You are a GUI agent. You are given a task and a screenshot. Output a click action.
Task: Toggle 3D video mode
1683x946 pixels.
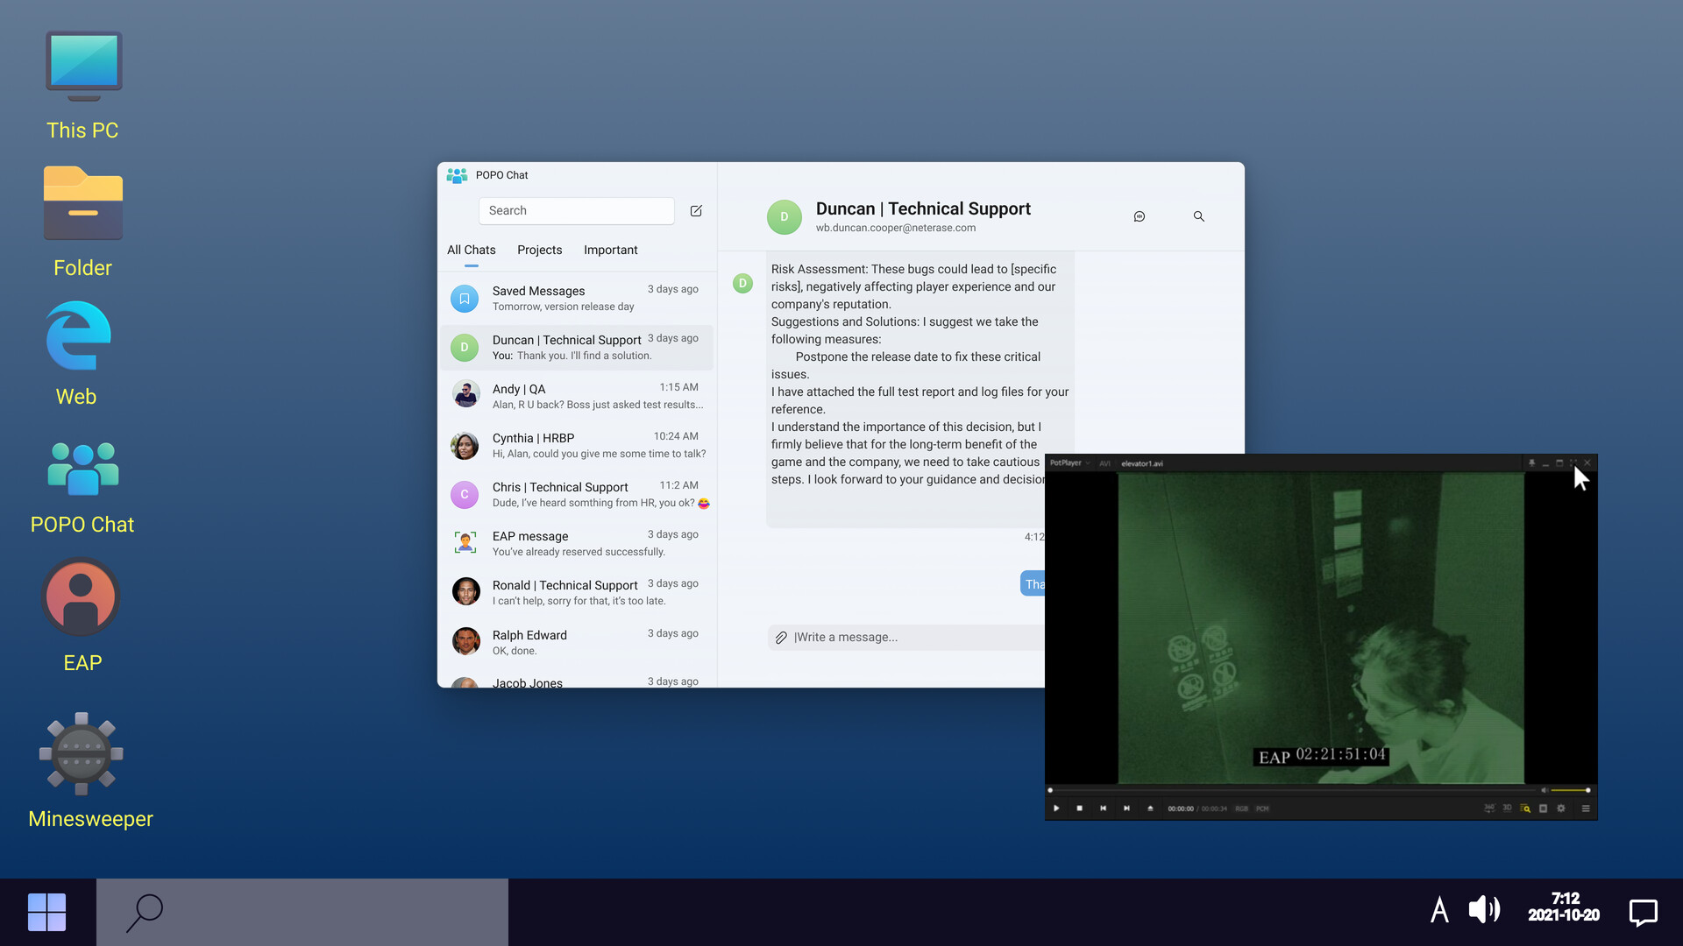[x=1507, y=808]
